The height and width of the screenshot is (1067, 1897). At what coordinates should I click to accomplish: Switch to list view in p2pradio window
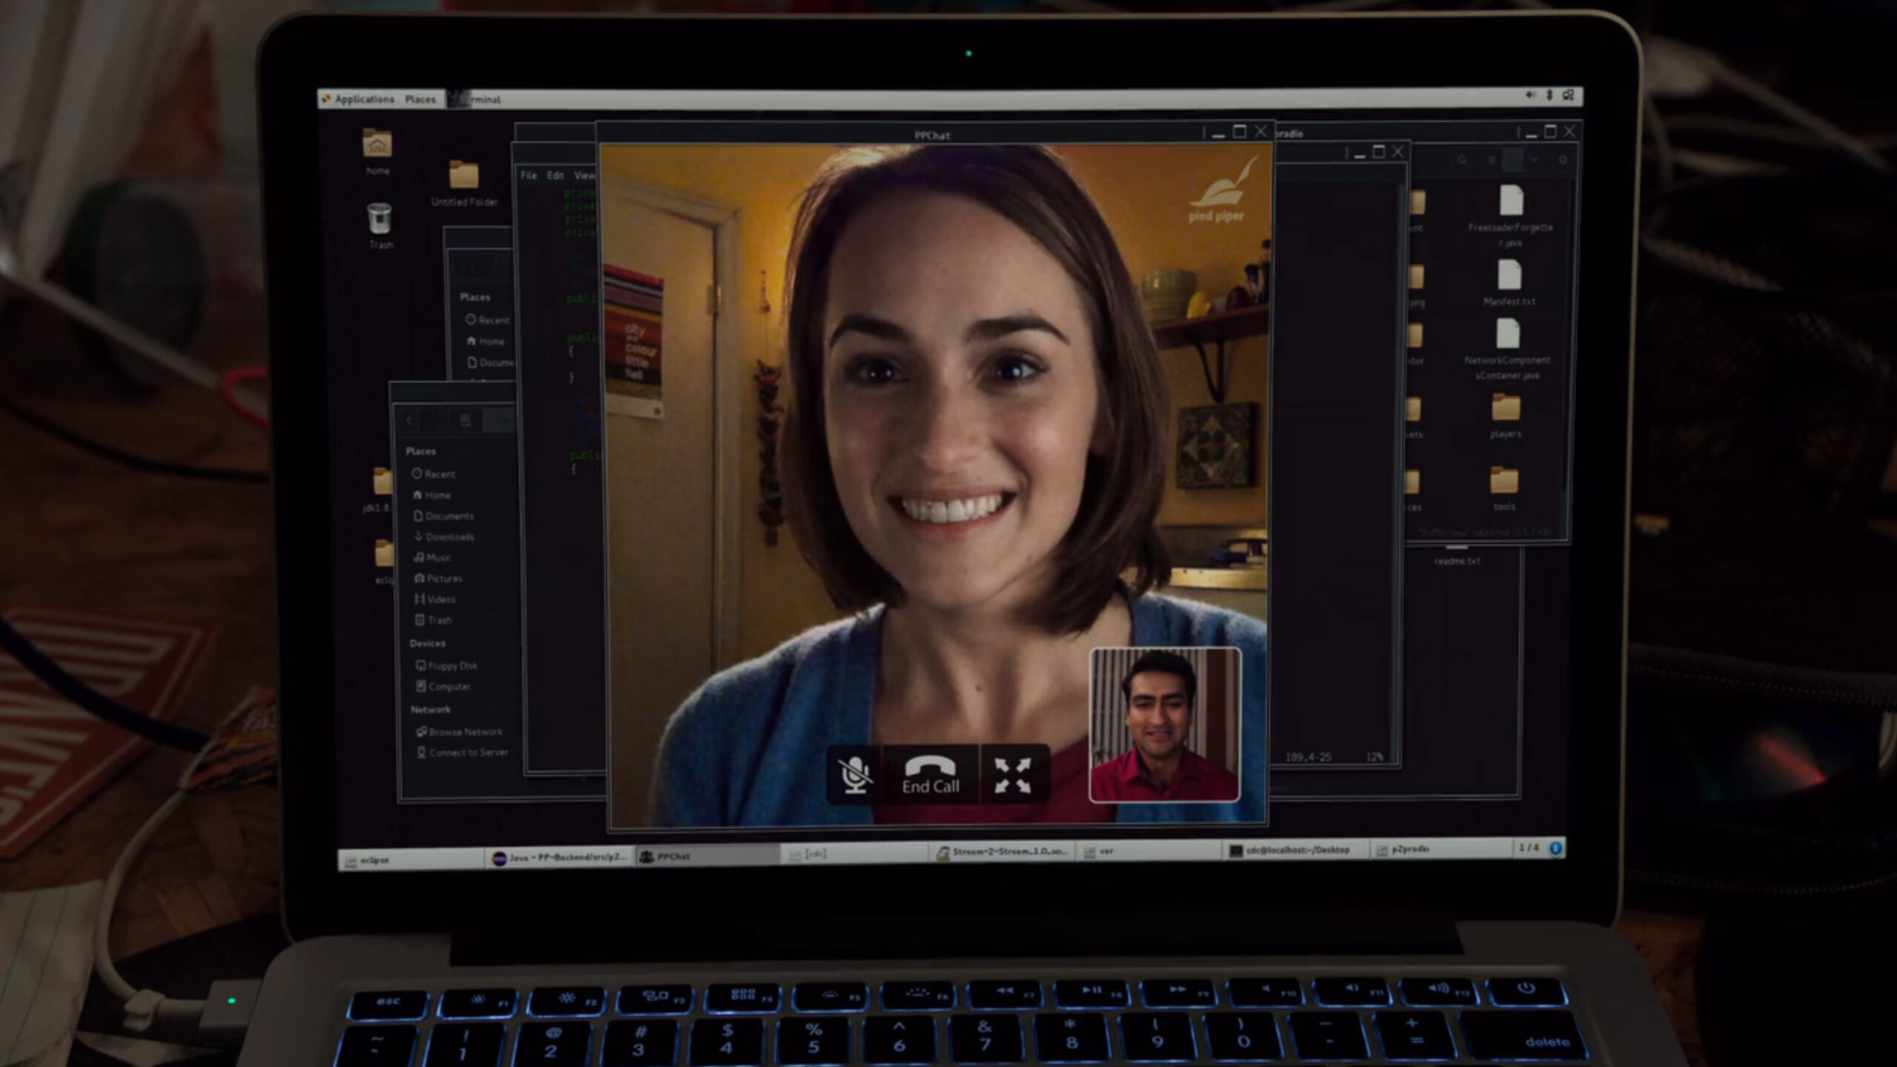[1492, 159]
